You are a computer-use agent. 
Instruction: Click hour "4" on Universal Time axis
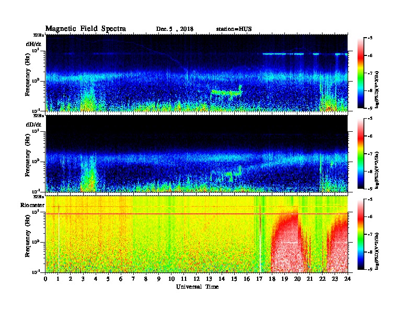point(96,279)
